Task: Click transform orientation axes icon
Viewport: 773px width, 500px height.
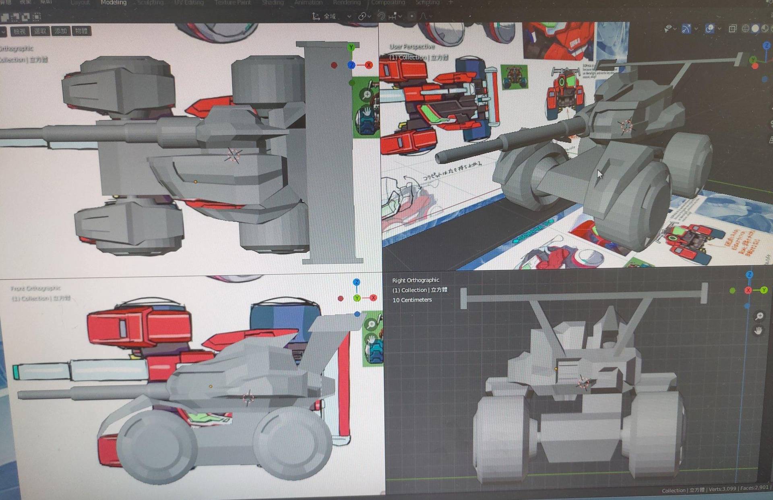Action: coord(316,16)
